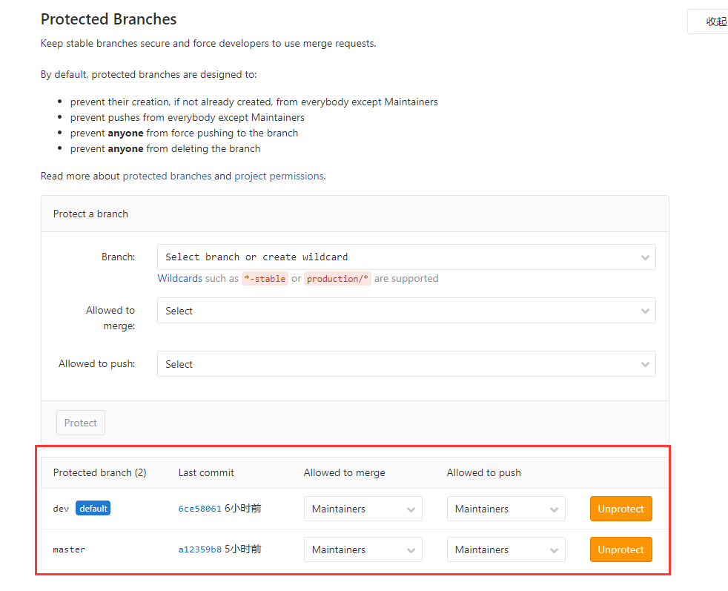Change dev branch Allowed to push dropdown
Image resolution: width=728 pixels, height=591 pixels.
pos(506,509)
